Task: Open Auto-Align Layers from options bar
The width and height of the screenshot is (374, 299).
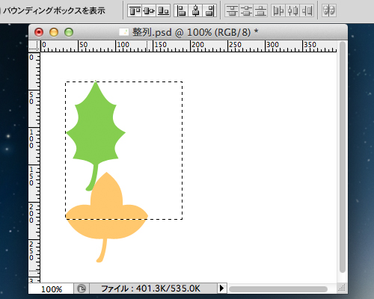Action: click(329, 10)
